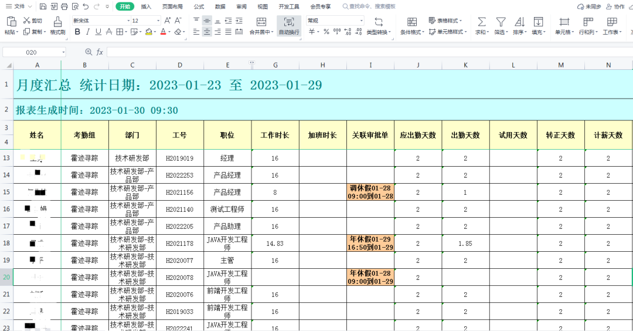This screenshot has height=331, width=633.
Task: Click the Undo arrow icon
Action: coord(86,6)
